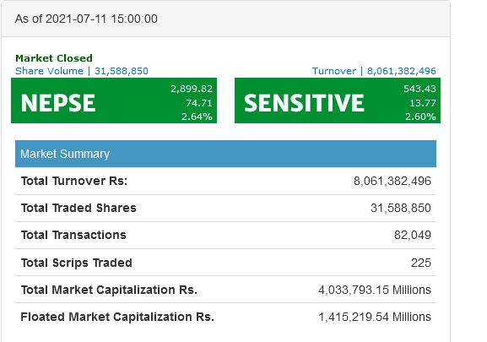Select the Total Turnover Rs row
This screenshot has height=342, width=487.
(226, 181)
